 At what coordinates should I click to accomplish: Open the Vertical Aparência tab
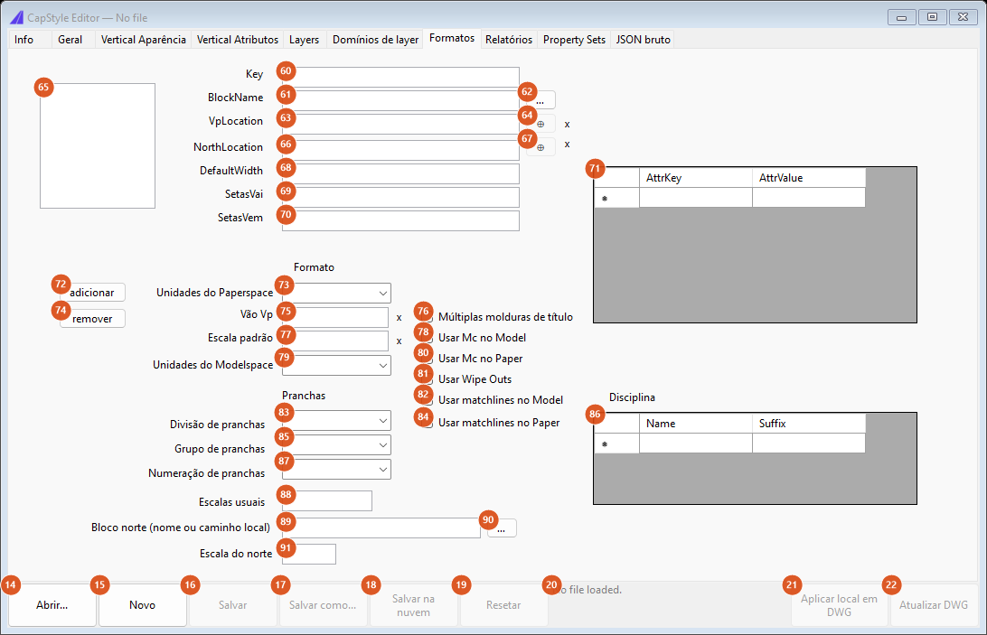pos(144,40)
